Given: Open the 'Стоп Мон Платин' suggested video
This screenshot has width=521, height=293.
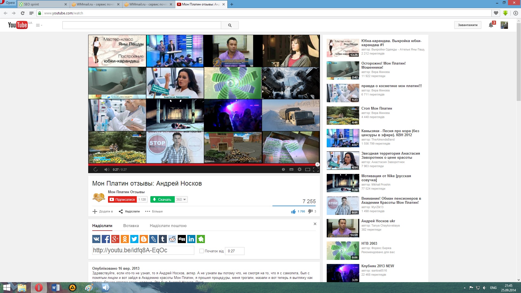Looking at the screenshot, I should [376, 108].
